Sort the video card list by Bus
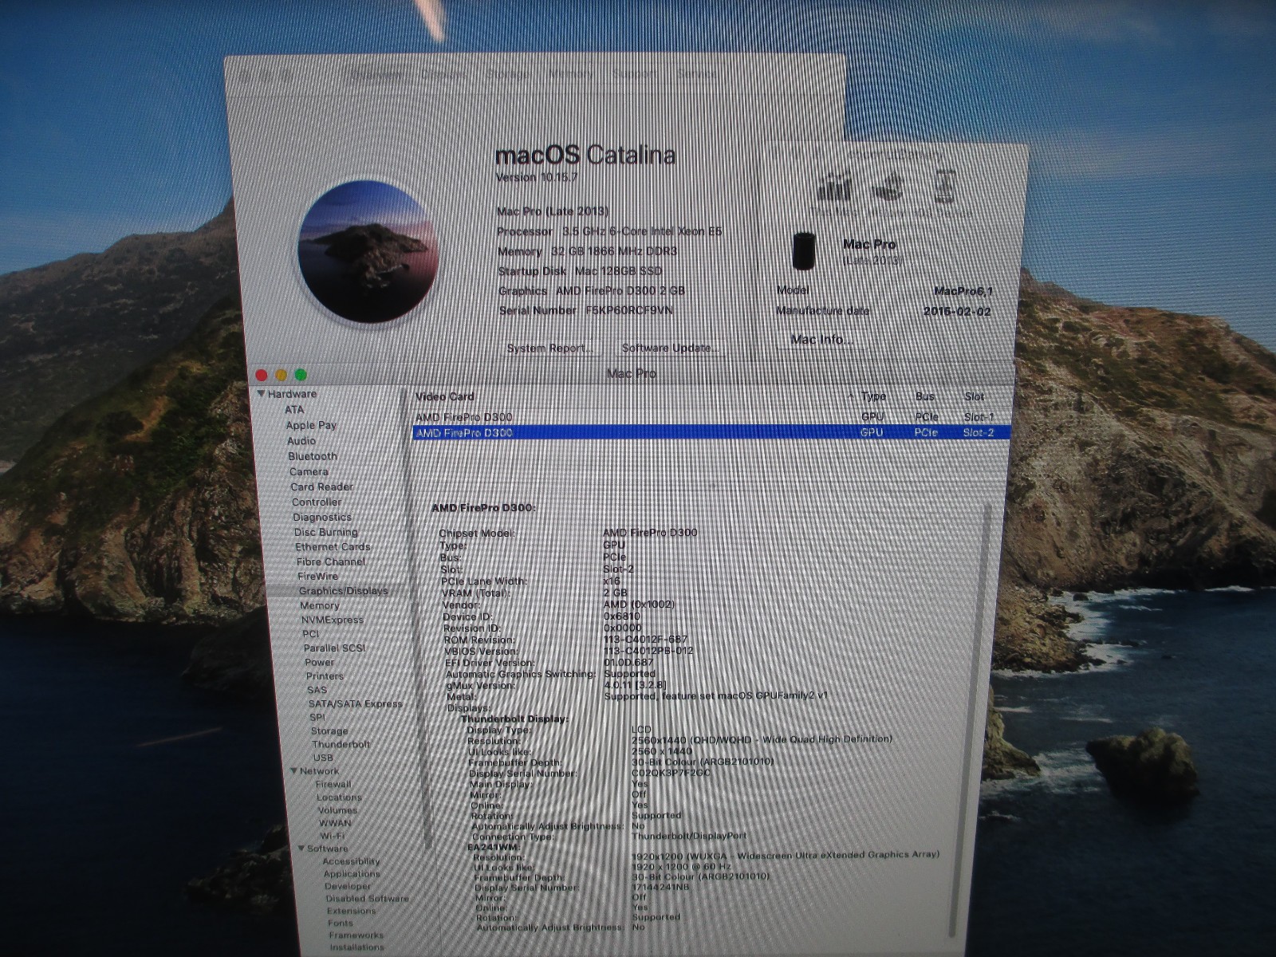The width and height of the screenshot is (1276, 957). (925, 396)
